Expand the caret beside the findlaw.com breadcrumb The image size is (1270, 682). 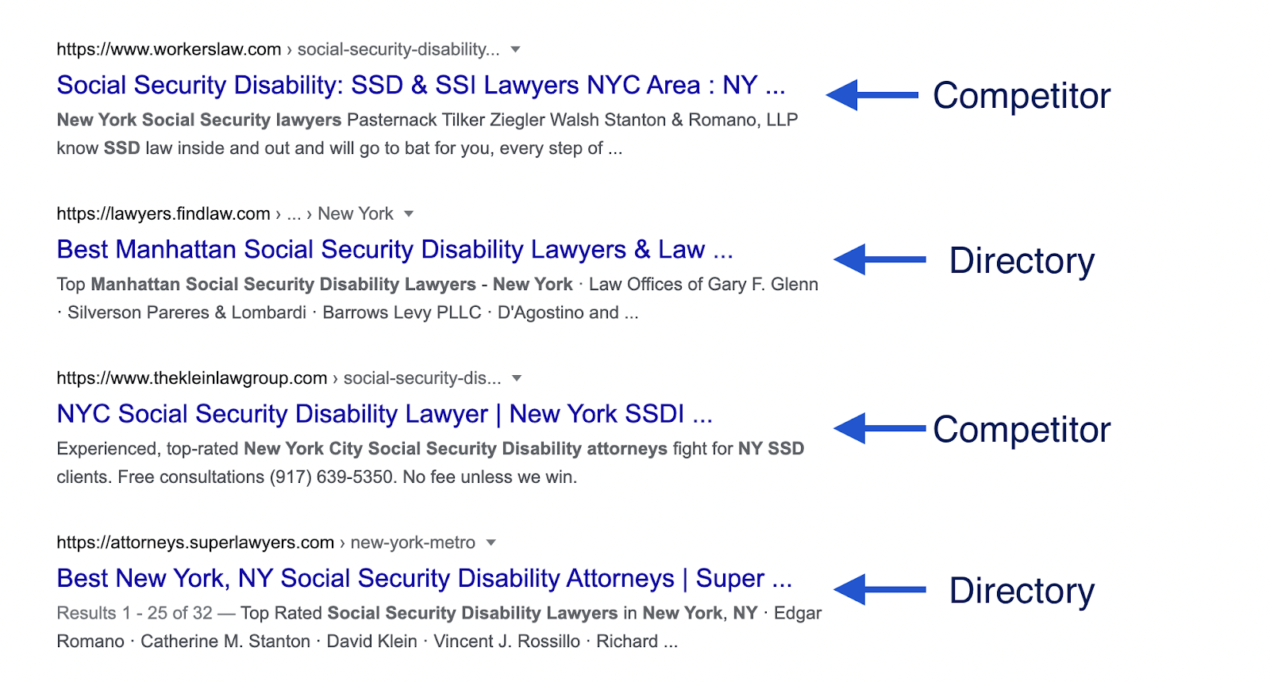pos(408,213)
